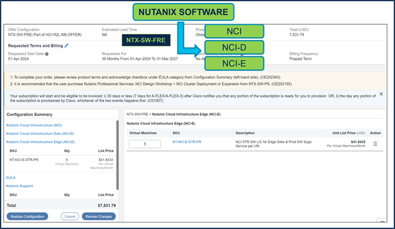Edit Requested Terms and Billing pencil icon
The height and width of the screenshot is (229, 395).
(66, 46)
